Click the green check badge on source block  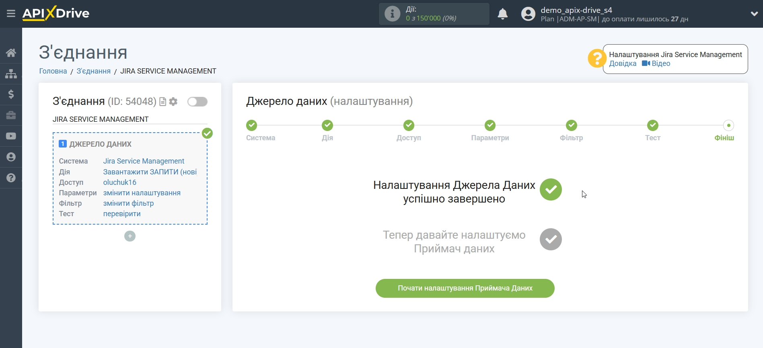pos(207,133)
